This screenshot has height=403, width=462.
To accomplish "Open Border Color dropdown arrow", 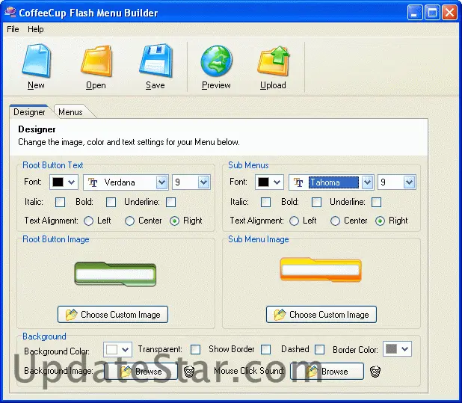I will (405, 349).
